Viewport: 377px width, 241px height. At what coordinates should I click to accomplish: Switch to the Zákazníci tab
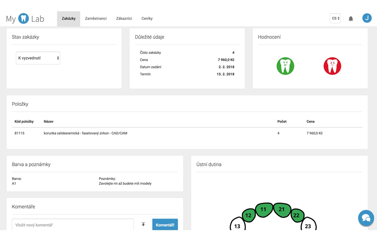point(124,18)
